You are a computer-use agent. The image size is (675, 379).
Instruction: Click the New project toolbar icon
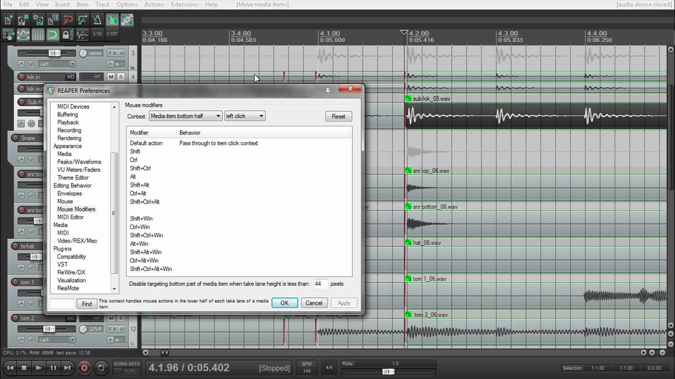[8, 20]
